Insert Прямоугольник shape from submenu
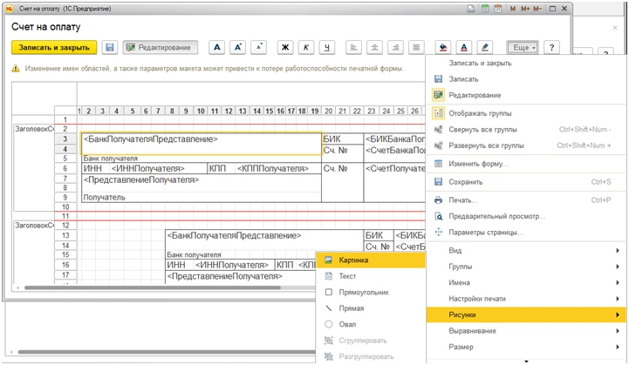 [x=363, y=292]
